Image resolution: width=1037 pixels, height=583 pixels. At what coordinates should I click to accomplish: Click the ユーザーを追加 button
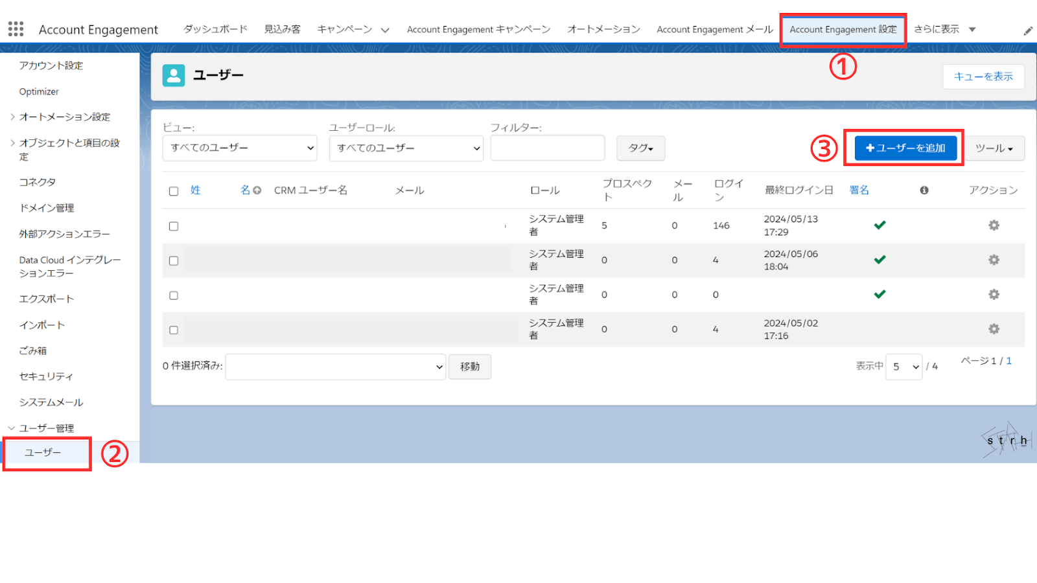click(903, 148)
